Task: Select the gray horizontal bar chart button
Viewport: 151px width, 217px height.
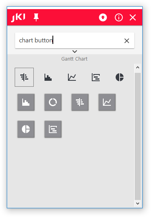Action: click(53, 129)
